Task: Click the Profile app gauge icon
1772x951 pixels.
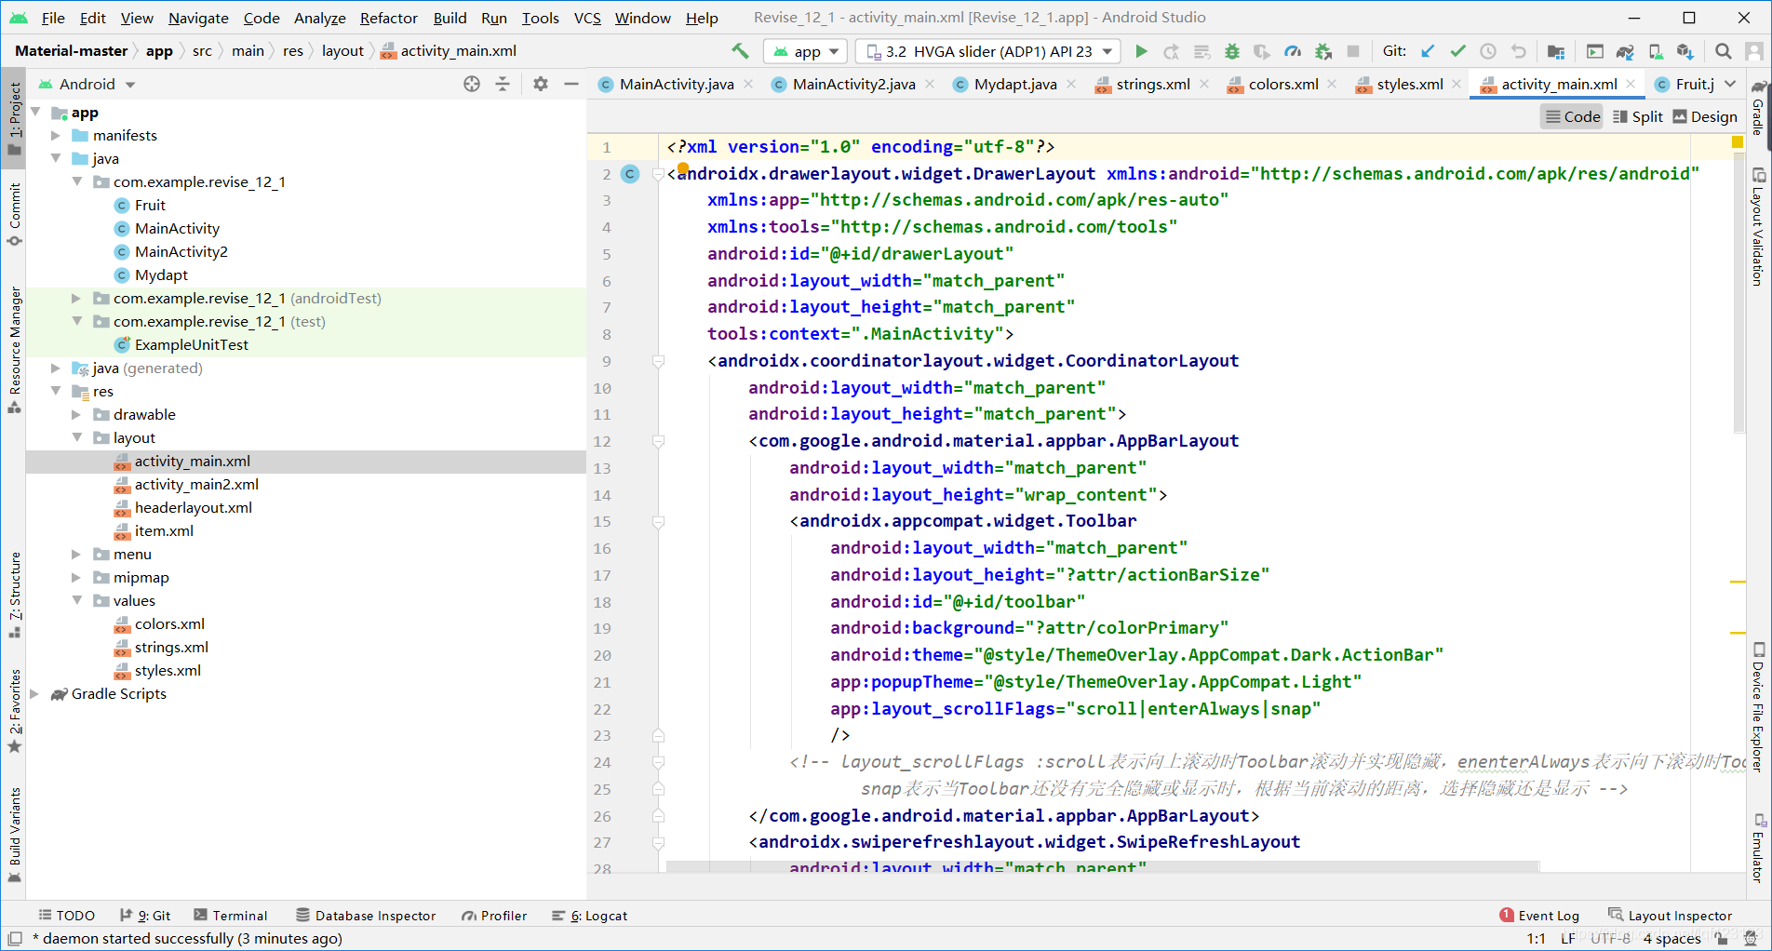Action: [1293, 51]
